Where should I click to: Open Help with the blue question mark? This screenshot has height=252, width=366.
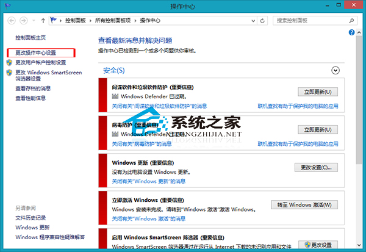click(x=351, y=32)
